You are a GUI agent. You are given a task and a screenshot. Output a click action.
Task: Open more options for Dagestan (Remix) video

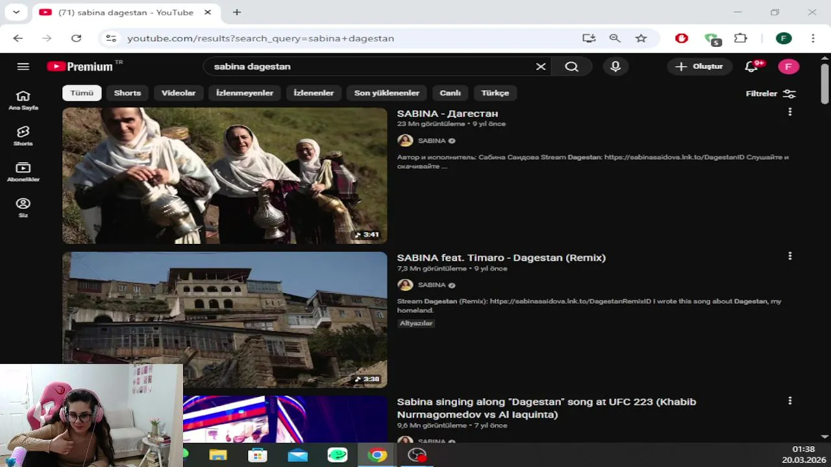coord(789,256)
